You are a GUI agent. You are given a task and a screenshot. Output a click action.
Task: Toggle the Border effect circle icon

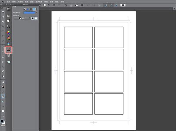25,9
